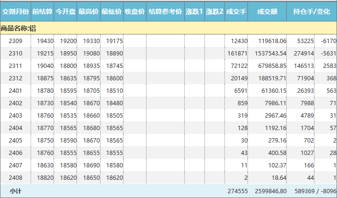This screenshot has width=337, height=198.
Task: Select the 商品名称:铝 group row
Action: point(19,28)
